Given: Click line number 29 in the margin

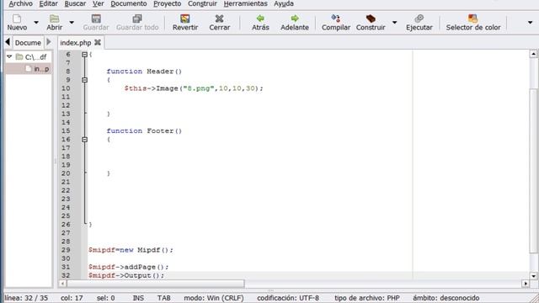Looking at the screenshot, I should (x=66, y=250).
